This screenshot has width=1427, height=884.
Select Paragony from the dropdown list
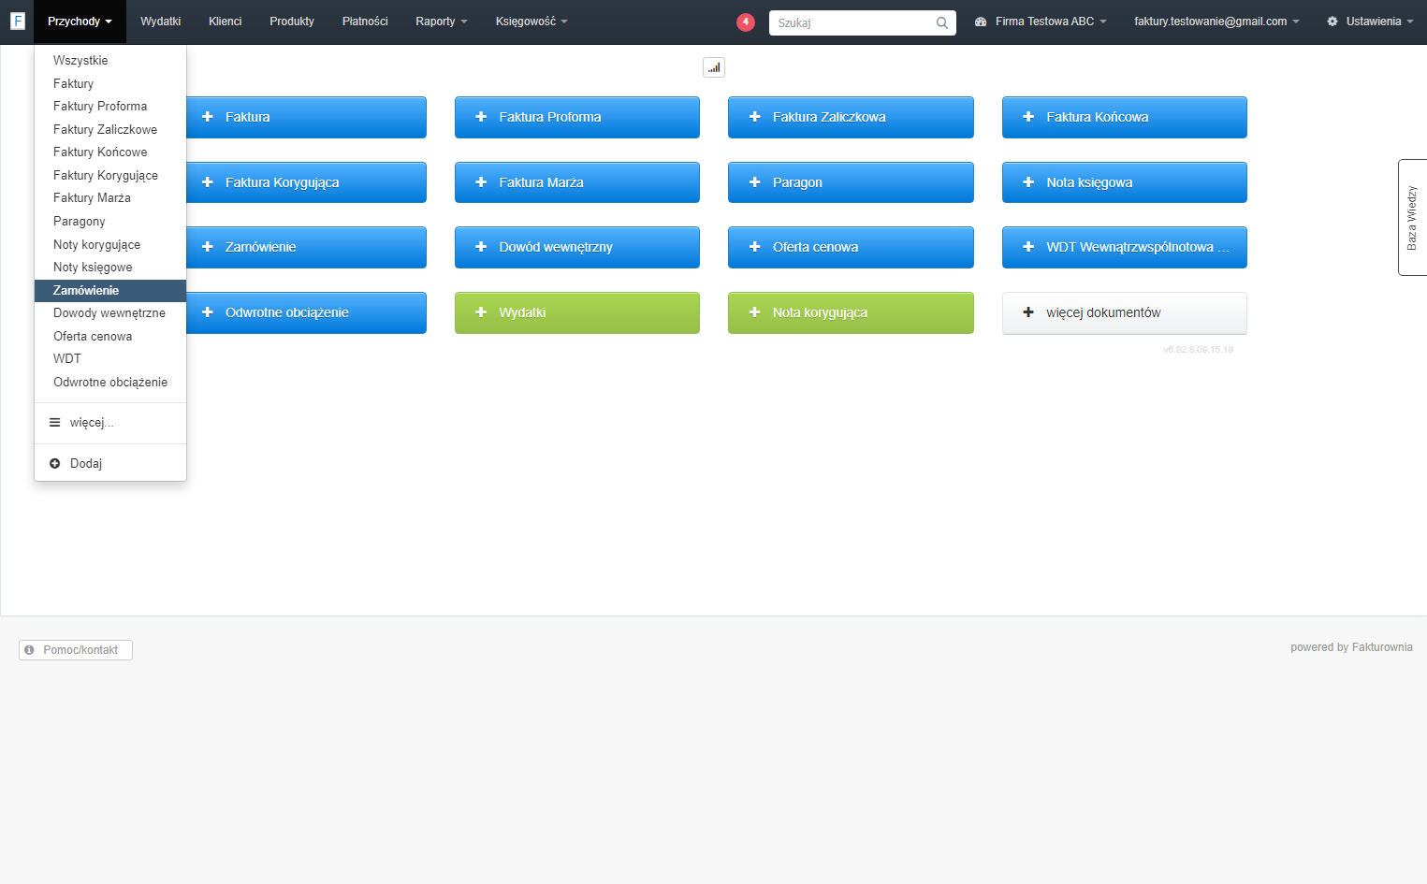(x=110, y=222)
